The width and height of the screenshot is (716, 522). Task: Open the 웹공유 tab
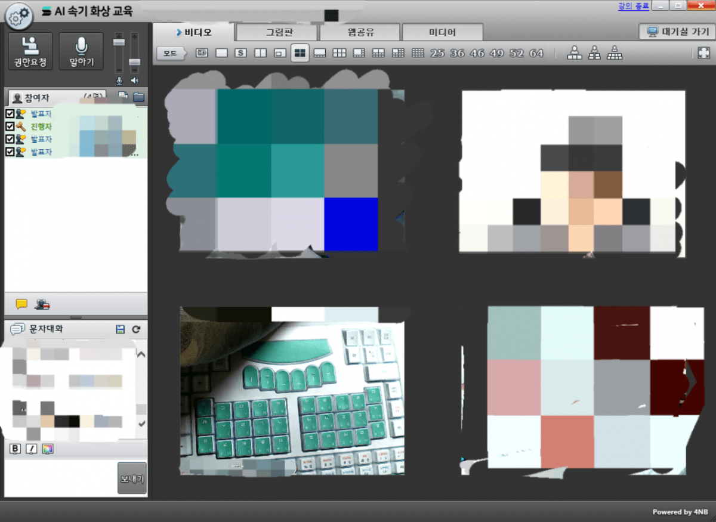361,32
